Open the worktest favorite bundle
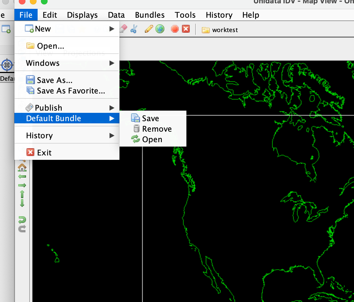Image resolution: width=354 pixels, height=302 pixels. point(220,30)
